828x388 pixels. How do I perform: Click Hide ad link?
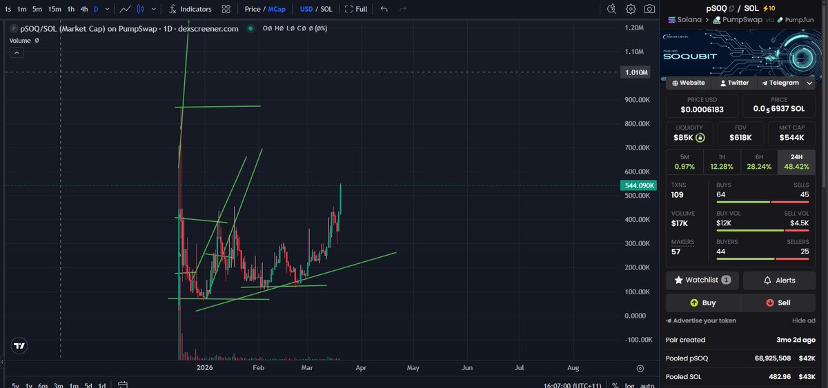803,320
